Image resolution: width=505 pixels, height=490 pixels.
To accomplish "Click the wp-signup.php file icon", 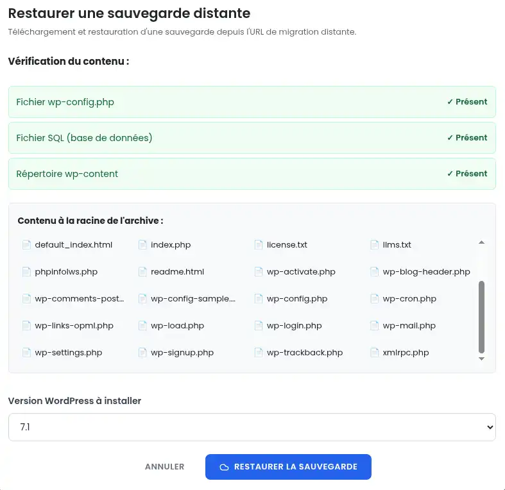I will (142, 353).
